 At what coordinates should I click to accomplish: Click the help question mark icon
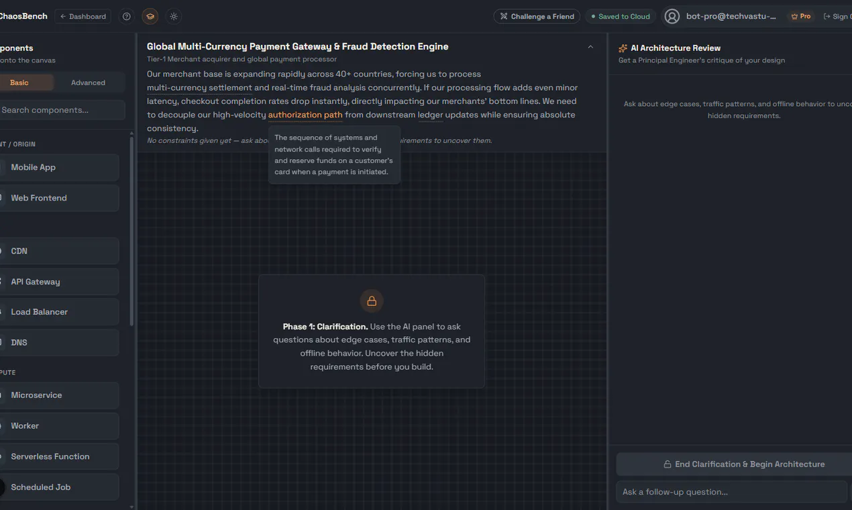point(127,16)
